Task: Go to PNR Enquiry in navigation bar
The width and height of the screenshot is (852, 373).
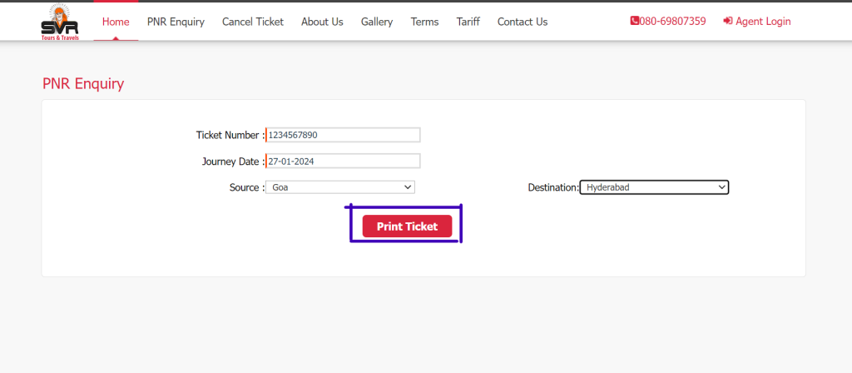Action: (x=176, y=22)
